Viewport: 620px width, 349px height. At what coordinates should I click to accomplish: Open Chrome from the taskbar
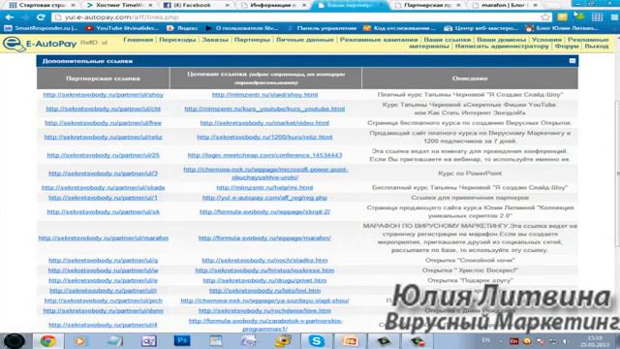point(47,340)
